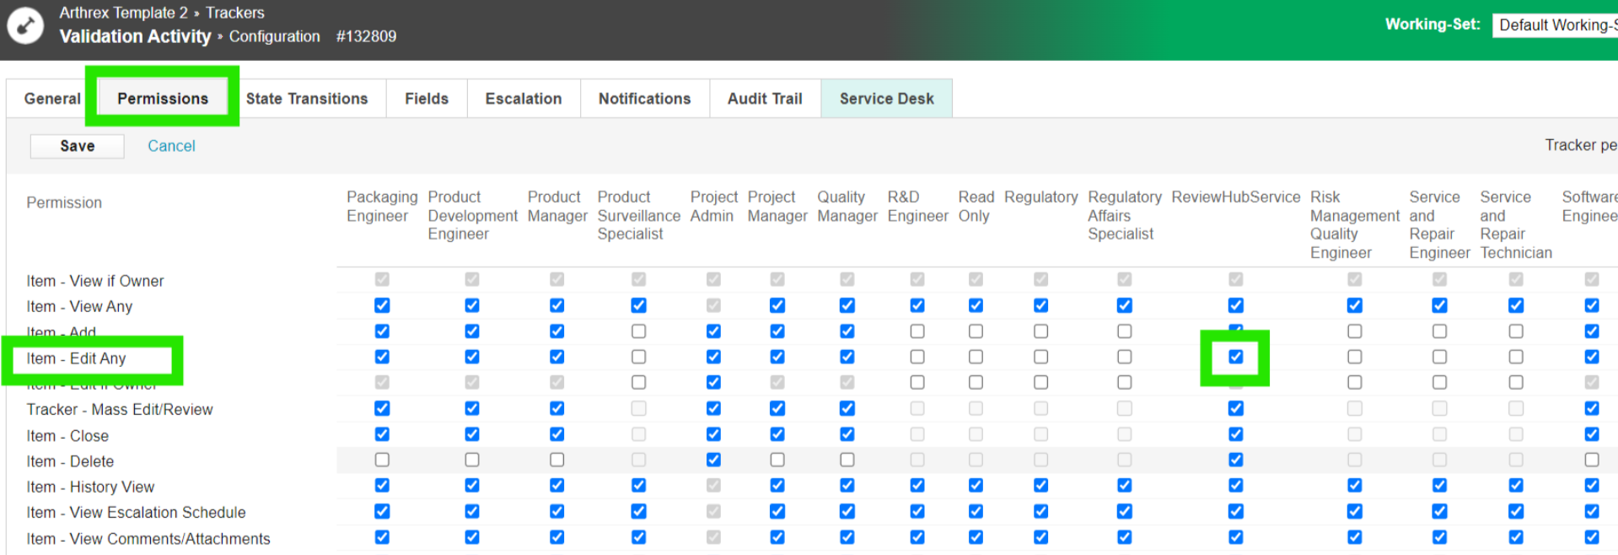The image size is (1618, 555).
Task: Switch to the Service Desk tab
Action: (x=886, y=99)
